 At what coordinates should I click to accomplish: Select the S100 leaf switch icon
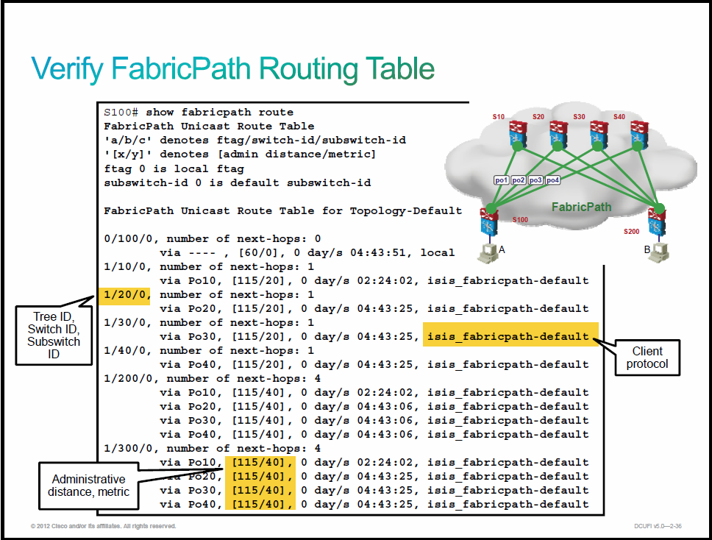tap(489, 220)
